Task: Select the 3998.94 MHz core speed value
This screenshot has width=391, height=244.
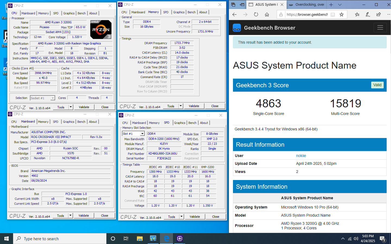Action: pos(43,73)
